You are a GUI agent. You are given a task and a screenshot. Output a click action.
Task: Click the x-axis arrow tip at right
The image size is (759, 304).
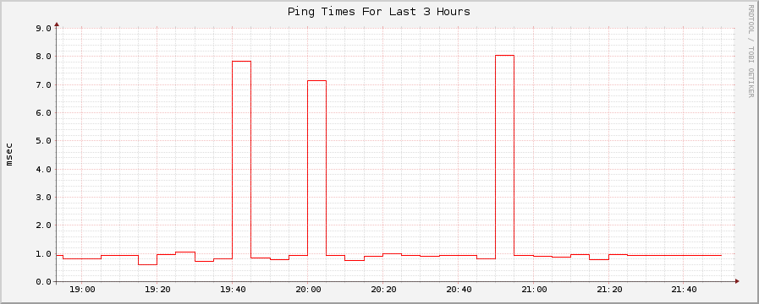737,281
